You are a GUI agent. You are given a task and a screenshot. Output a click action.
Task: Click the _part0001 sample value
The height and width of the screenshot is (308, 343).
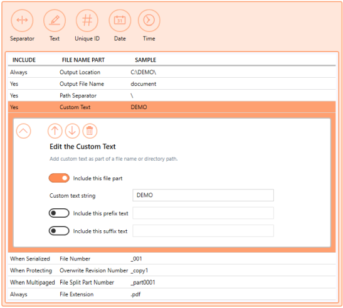coord(143,283)
